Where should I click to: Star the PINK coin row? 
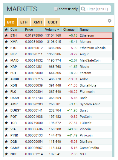6,135
